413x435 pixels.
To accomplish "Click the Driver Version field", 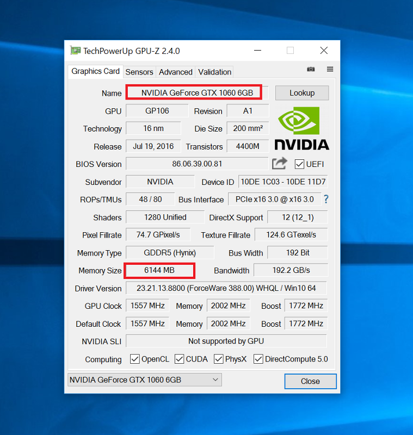I will click(226, 288).
